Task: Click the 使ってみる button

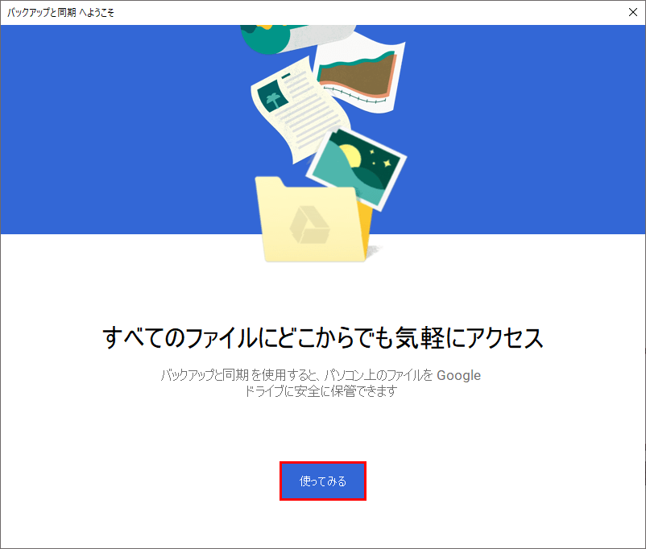Action: click(322, 481)
